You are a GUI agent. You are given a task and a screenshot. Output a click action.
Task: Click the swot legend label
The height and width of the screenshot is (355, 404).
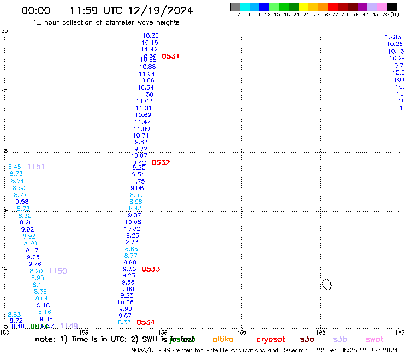coord(374,339)
